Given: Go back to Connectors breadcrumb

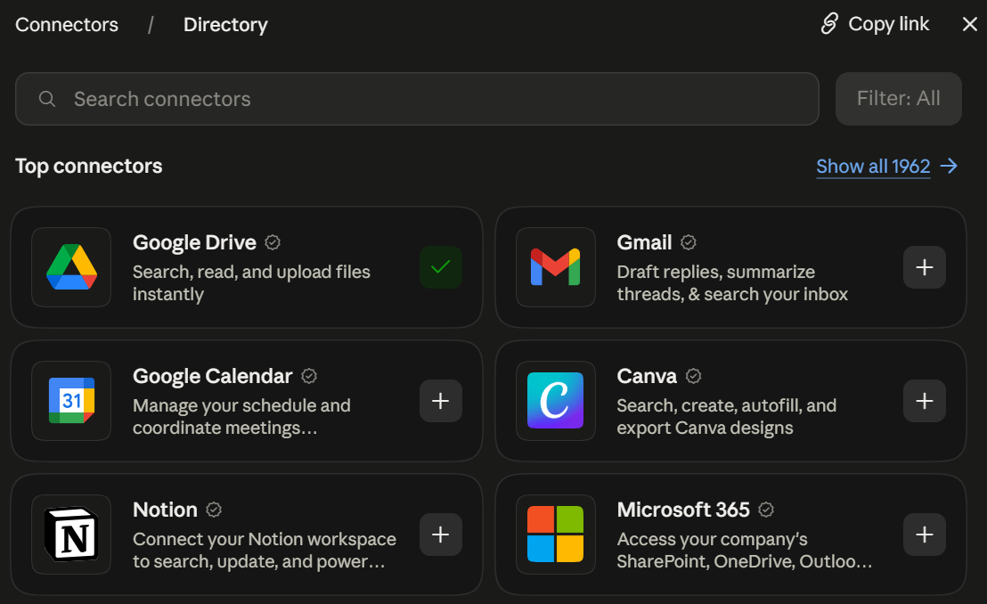Looking at the screenshot, I should [67, 25].
